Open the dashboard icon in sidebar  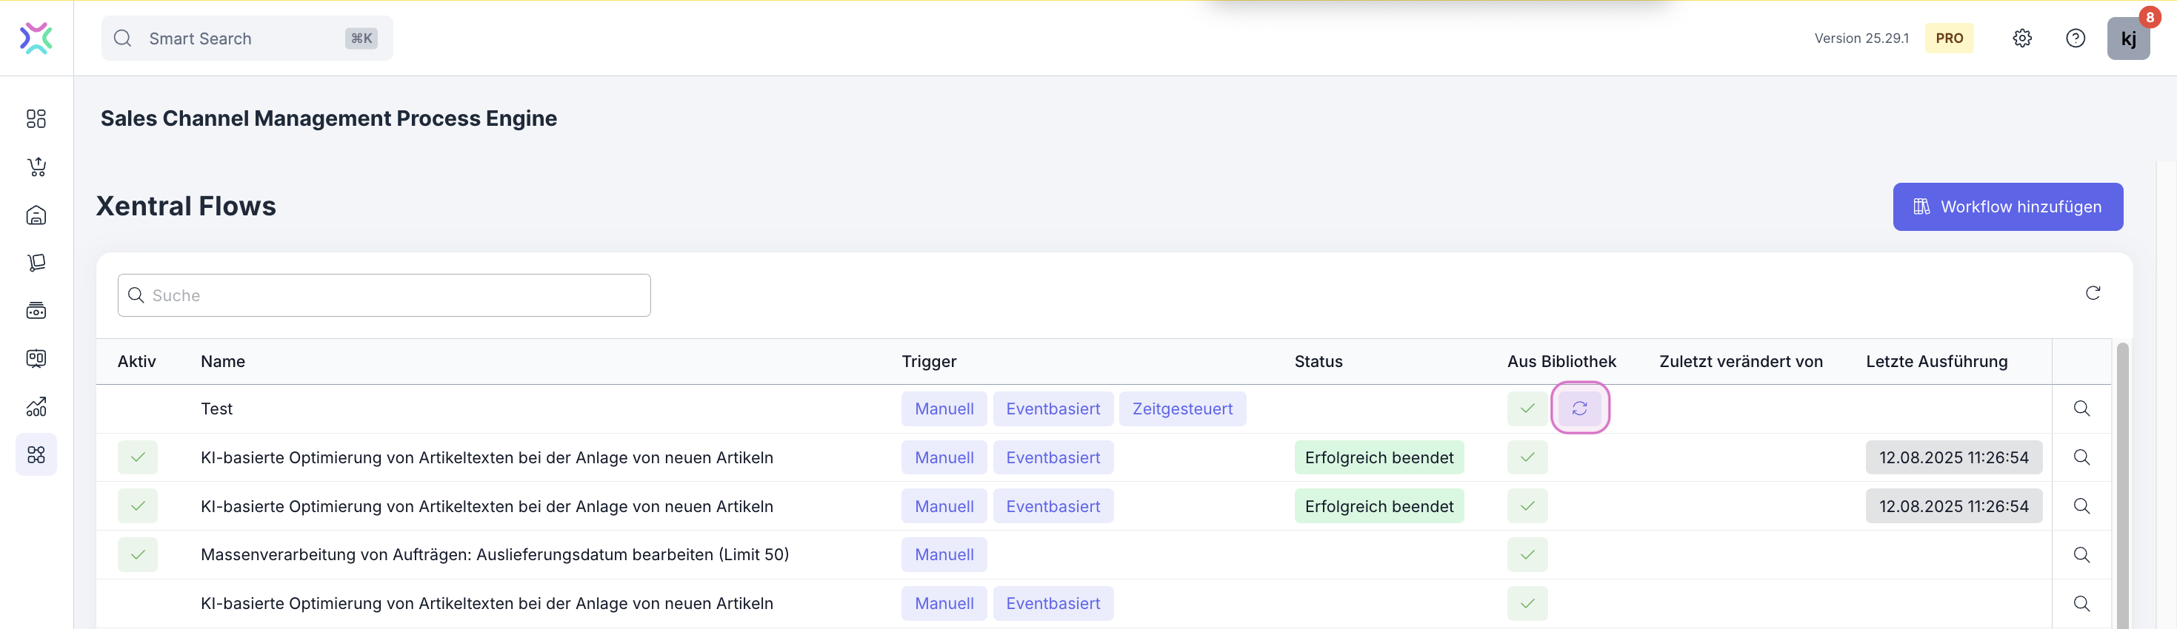pos(36,119)
